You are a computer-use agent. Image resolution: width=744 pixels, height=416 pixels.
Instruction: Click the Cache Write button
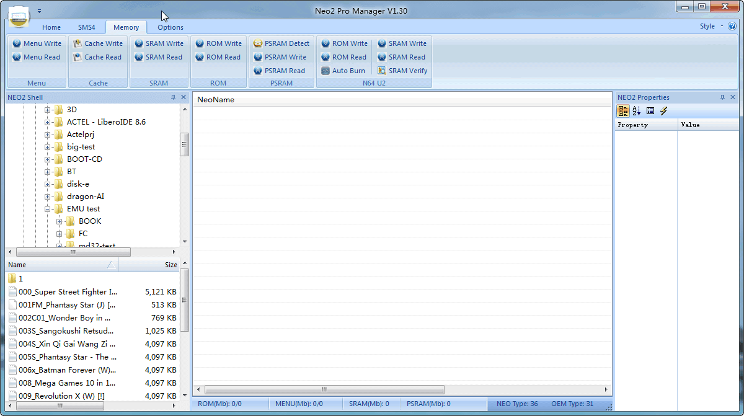coord(98,43)
